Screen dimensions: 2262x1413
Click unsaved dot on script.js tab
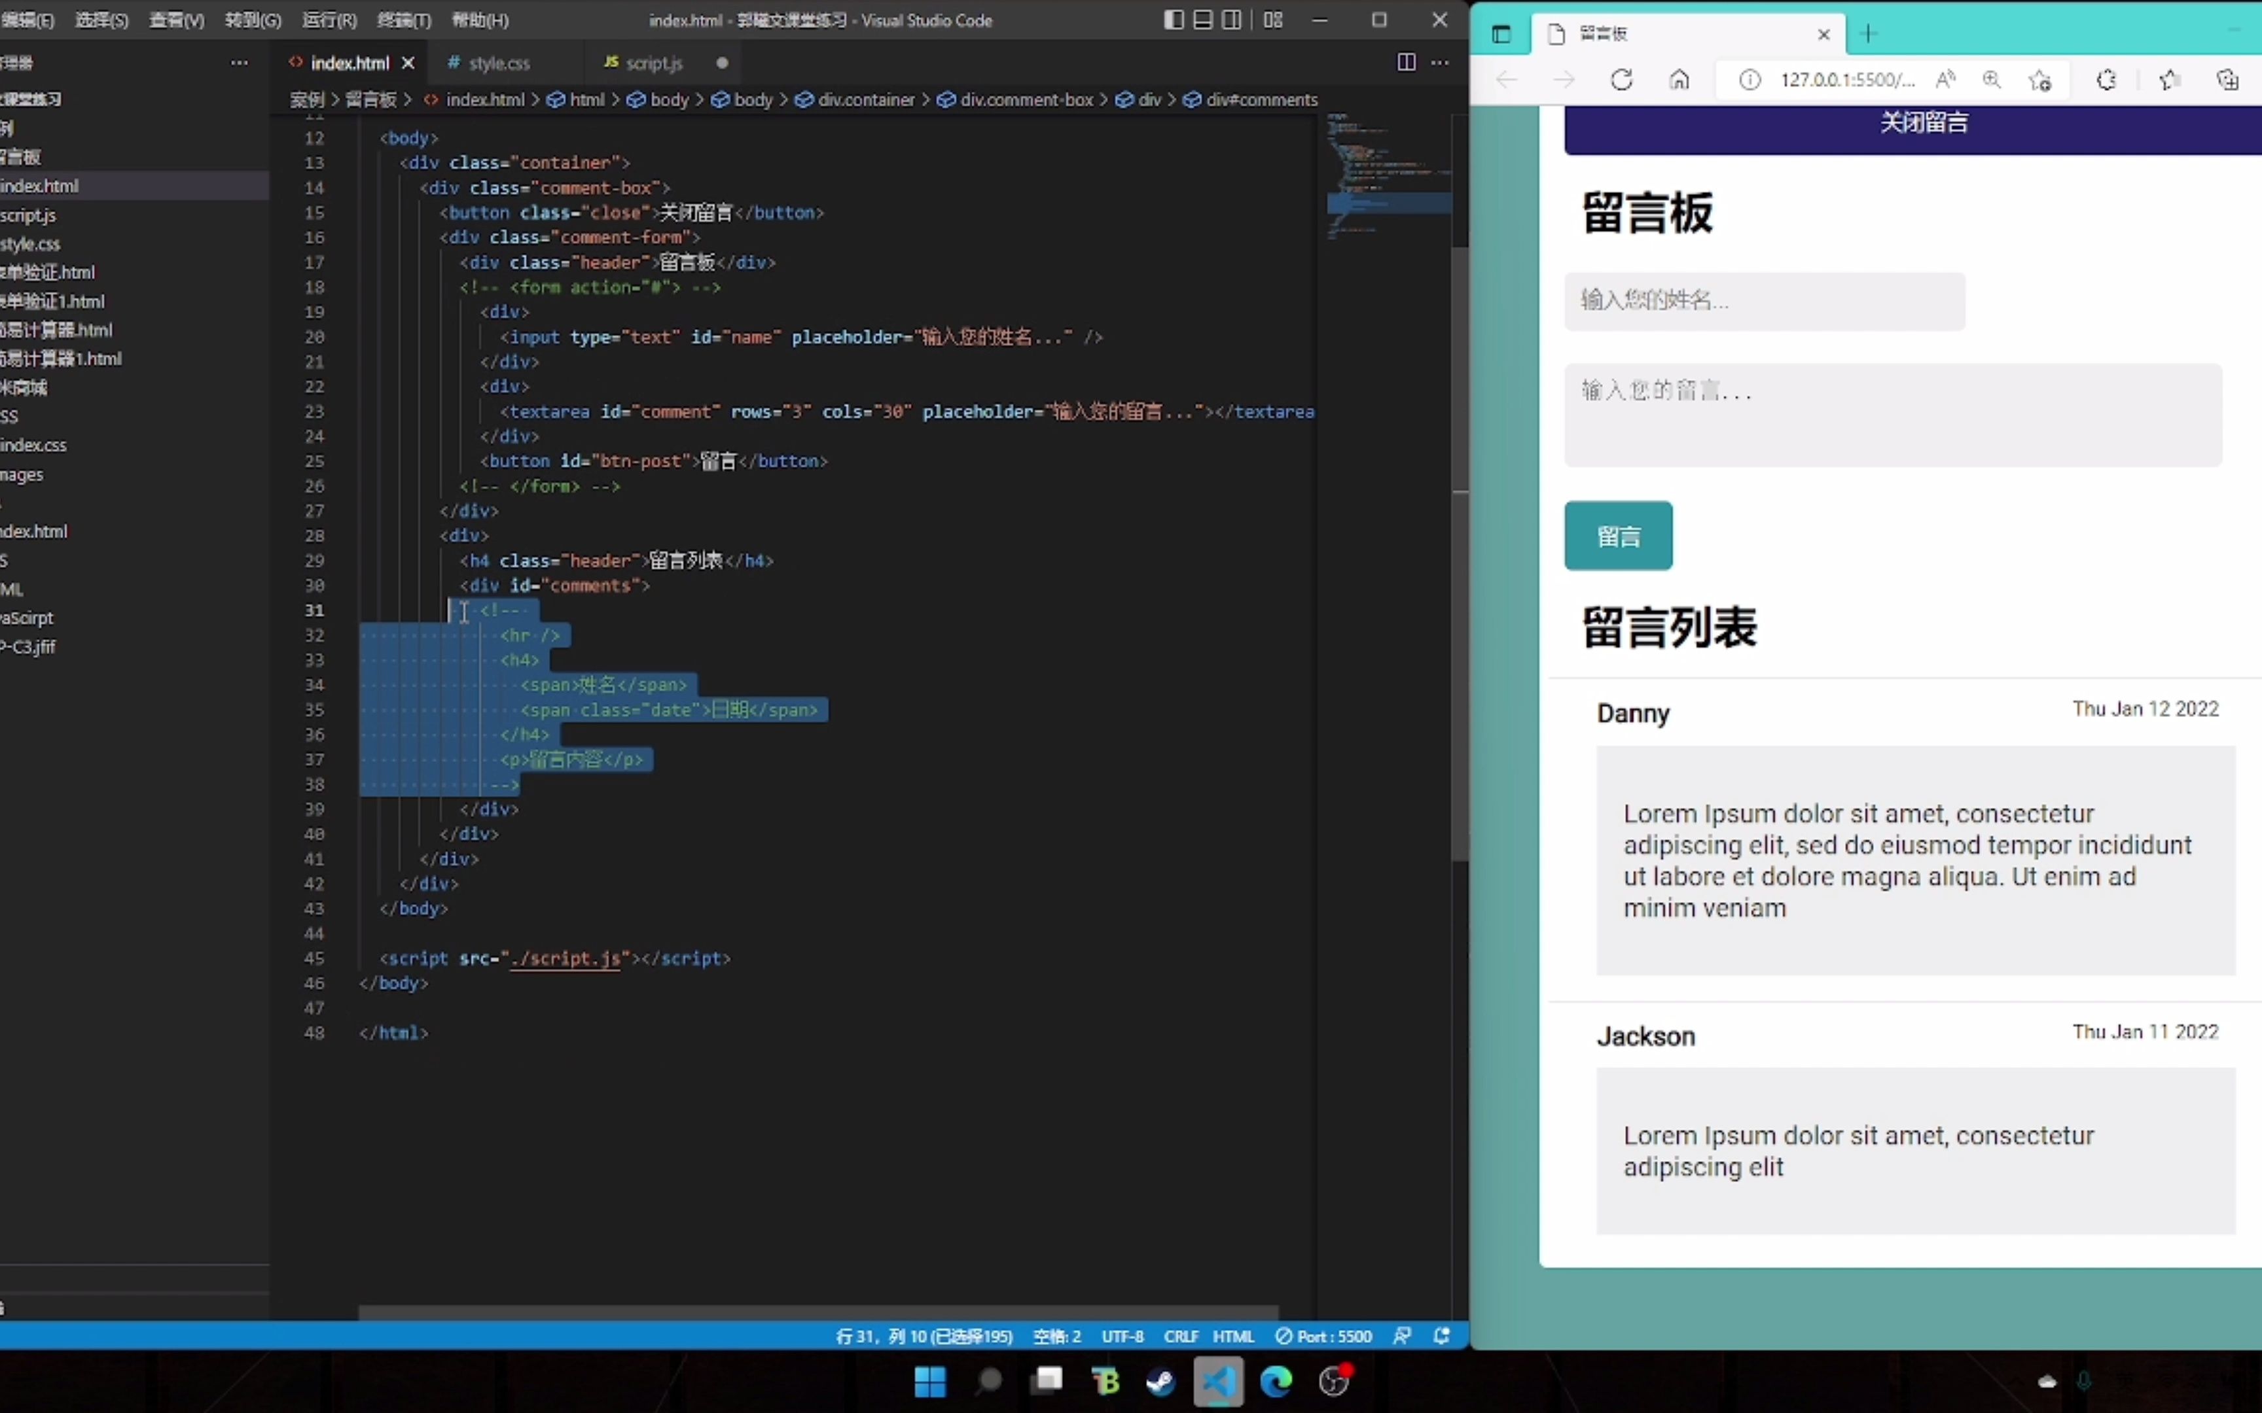point(721,63)
